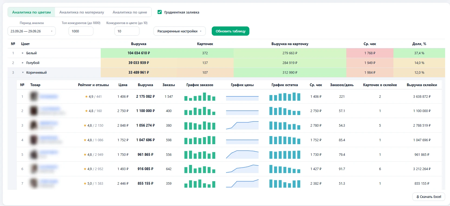Image resolution: width=450 pixels, height=206 pixels.
Task: Open the Расширенные настройки dropdown
Action: 180,31
